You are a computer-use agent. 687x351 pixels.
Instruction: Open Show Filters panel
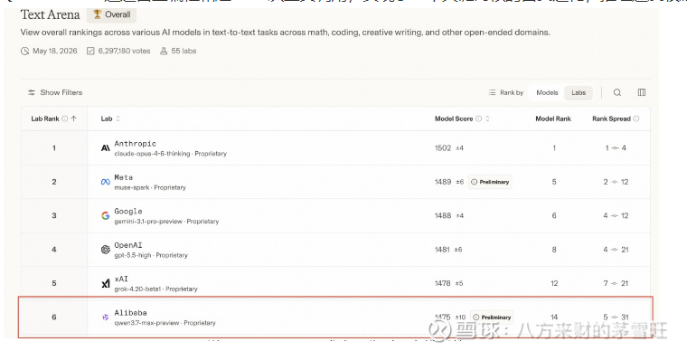click(55, 92)
